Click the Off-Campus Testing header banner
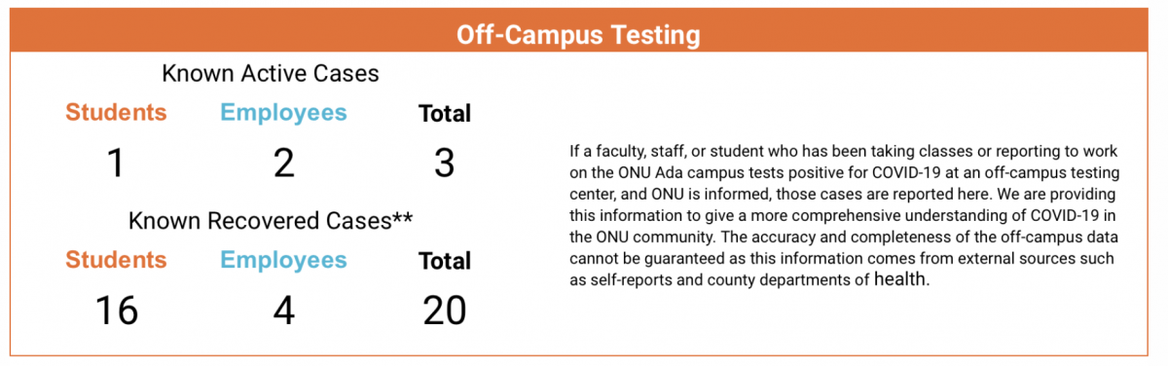 coord(578,34)
